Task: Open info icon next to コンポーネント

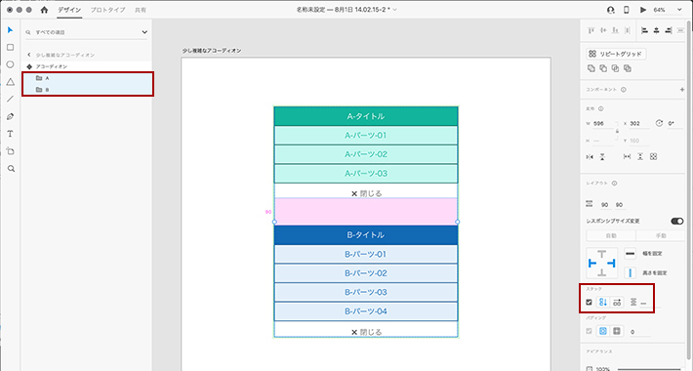Action: tap(623, 90)
